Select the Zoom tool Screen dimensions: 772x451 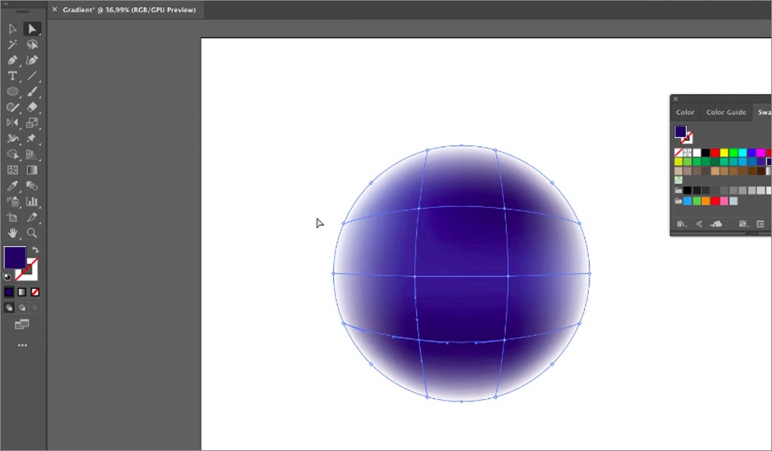point(33,233)
